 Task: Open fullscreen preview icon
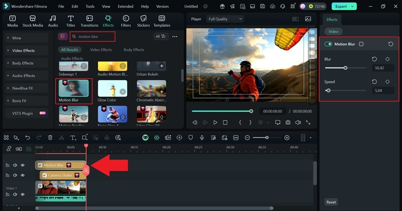click(308, 123)
